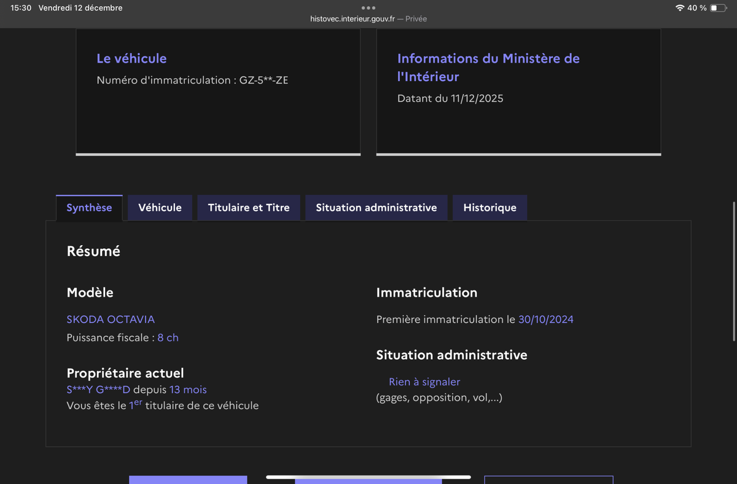737x484 pixels.
Task: Open the Situation administrative tab
Action: (x=376, y=208)
